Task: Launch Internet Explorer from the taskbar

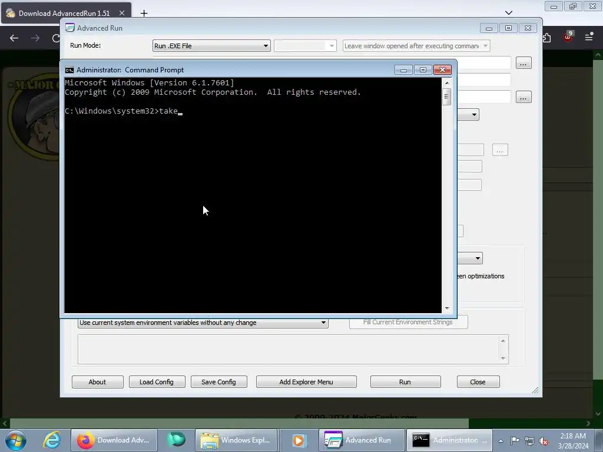Action: [52, 440]
